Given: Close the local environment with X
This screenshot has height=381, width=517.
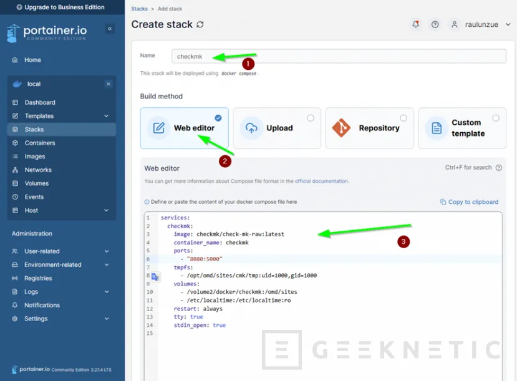Looking at the screenshot, I should coord(108,84).
